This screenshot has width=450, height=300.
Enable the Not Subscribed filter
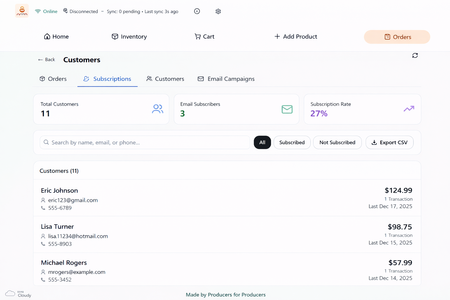click(x=337, y=142)
